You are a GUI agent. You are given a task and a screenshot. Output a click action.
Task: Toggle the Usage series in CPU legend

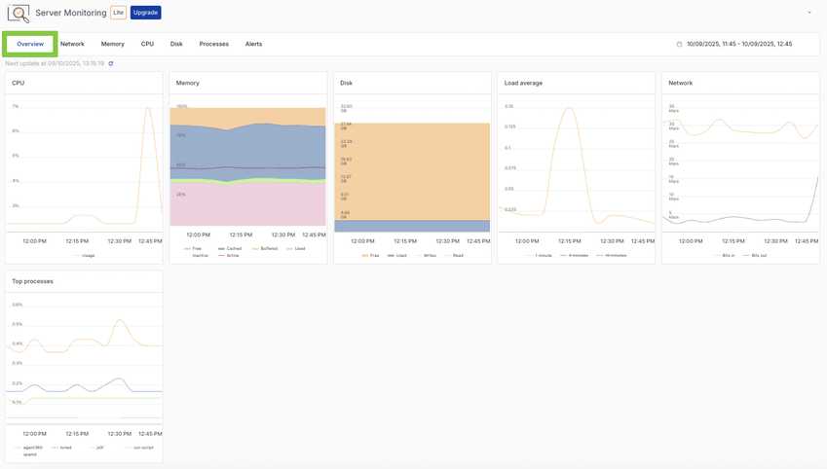[x=87, y=256]
